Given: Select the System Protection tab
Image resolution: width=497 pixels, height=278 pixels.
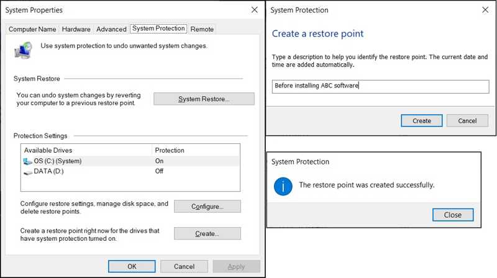Looking at the screenshot, I should point(158,29).
